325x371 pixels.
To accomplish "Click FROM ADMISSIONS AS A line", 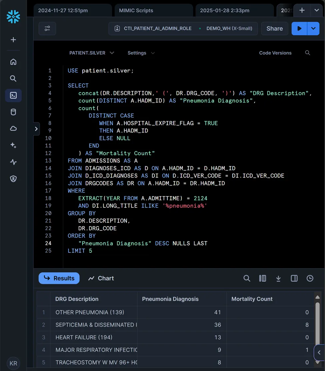I will point(103,161).
